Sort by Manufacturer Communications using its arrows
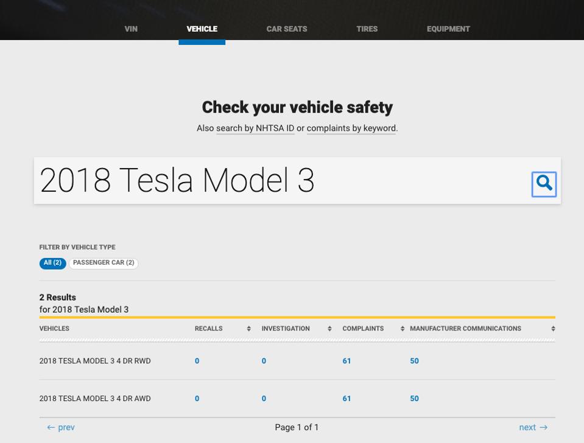The height and width of the screenshot is (443, 584). 552,328
